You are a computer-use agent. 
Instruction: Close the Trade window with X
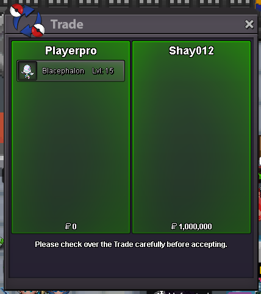[x=249, y=24]
